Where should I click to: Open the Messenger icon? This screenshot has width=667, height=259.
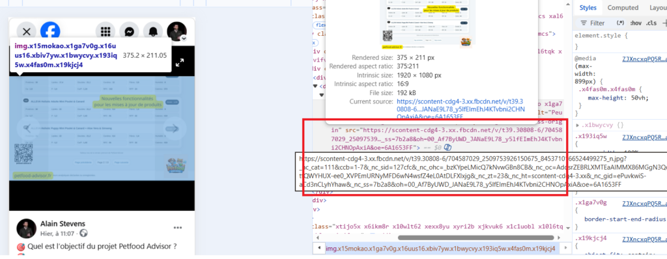pyautogui.click(x=130, y=31)
